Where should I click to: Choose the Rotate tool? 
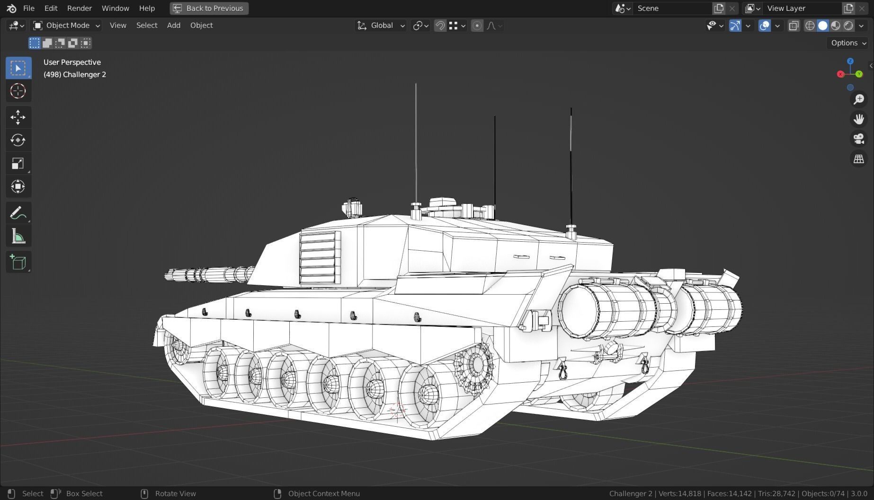tap(18, 140)
